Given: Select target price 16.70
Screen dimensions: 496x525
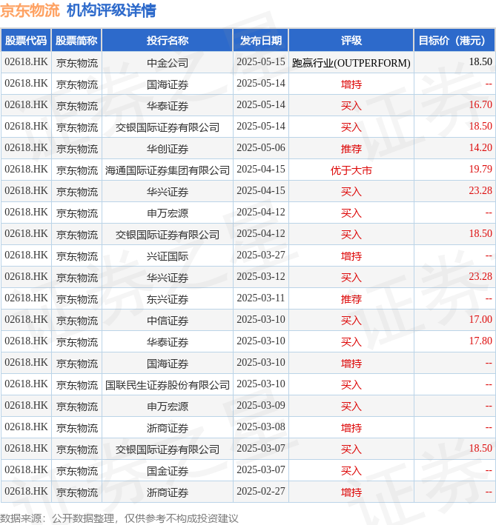Looking at the screenshot, I should [480, 105].
